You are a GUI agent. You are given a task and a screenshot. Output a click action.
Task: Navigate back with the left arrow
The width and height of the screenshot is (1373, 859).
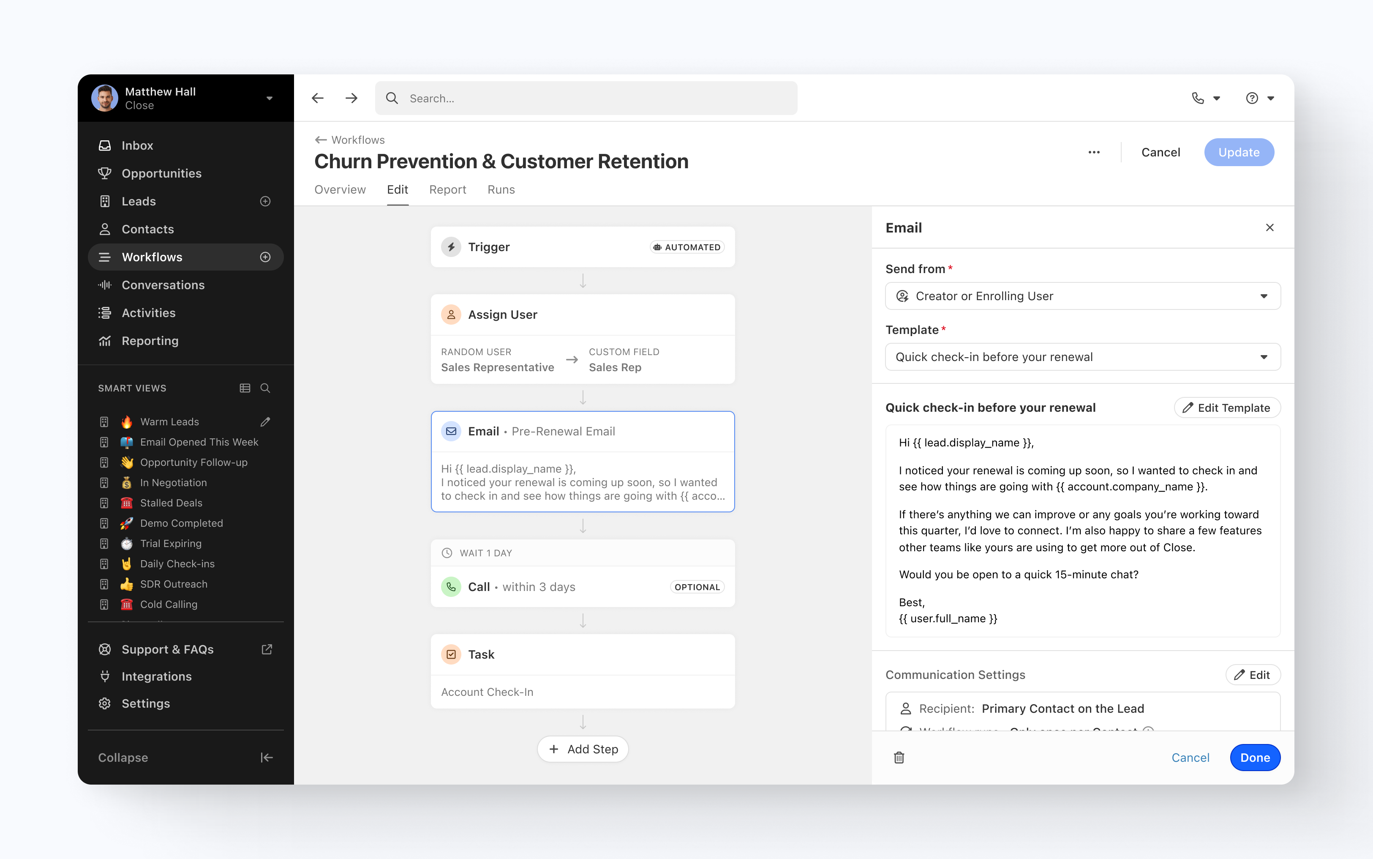(317, 98)
